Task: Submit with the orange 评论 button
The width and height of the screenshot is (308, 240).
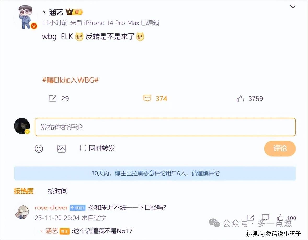Action: [x=280, y=148]
